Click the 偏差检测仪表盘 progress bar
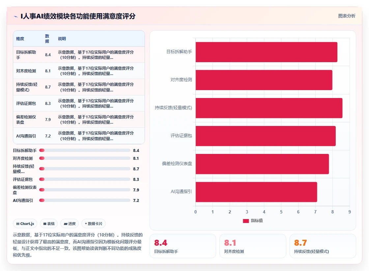The width and height of the screenshot is (369, 271). (x=85, y=190)
